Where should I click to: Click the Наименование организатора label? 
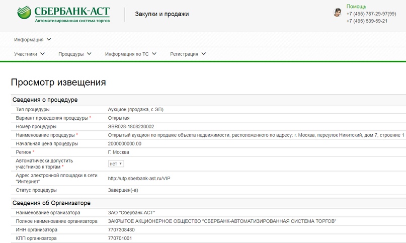48,213
